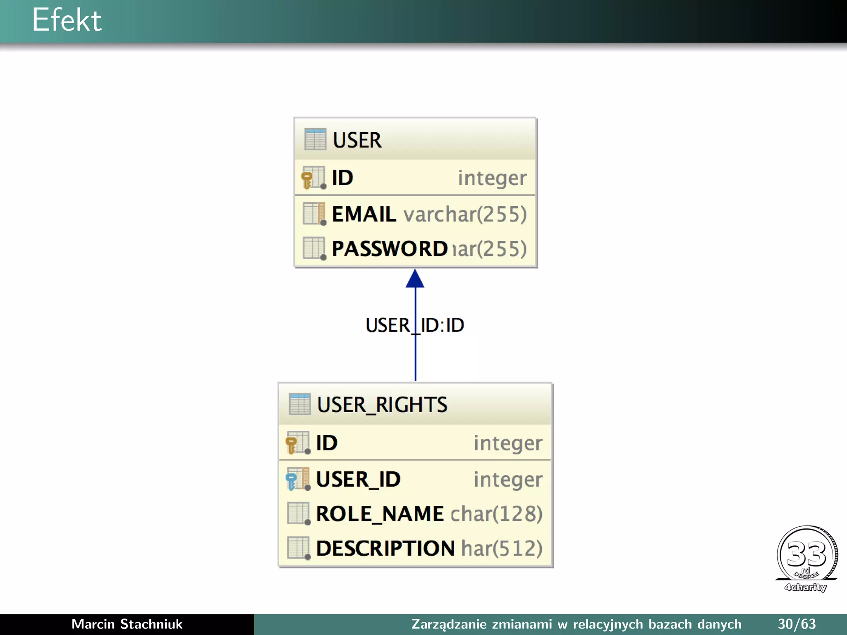
Task: Select the EMAIL varchar(255) row
Action: pos(415,214)
